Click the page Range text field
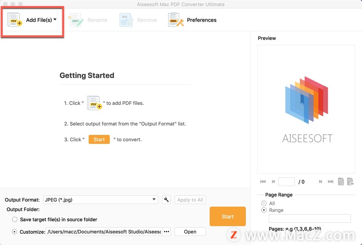Viewport: 362px width, 245px height. (x=310, y=218)
